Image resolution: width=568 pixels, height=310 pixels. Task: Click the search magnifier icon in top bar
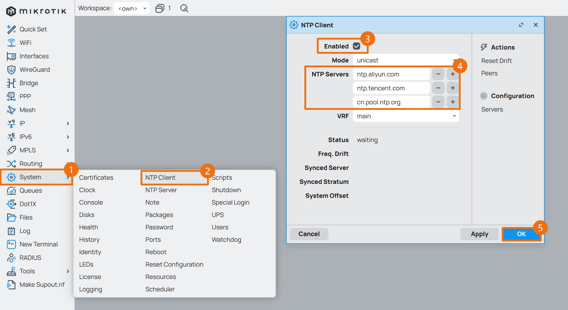(184, 8)
